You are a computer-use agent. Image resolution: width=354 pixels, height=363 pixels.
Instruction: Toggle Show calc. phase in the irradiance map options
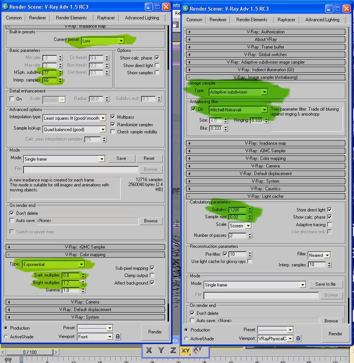(x=157, y=58)
